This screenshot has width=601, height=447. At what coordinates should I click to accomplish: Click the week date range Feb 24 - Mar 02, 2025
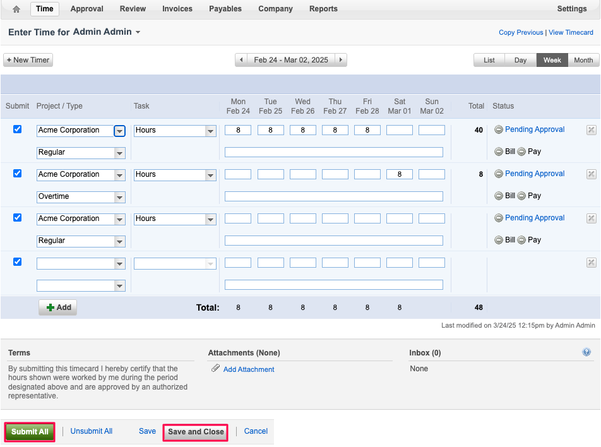click(291, 60)
